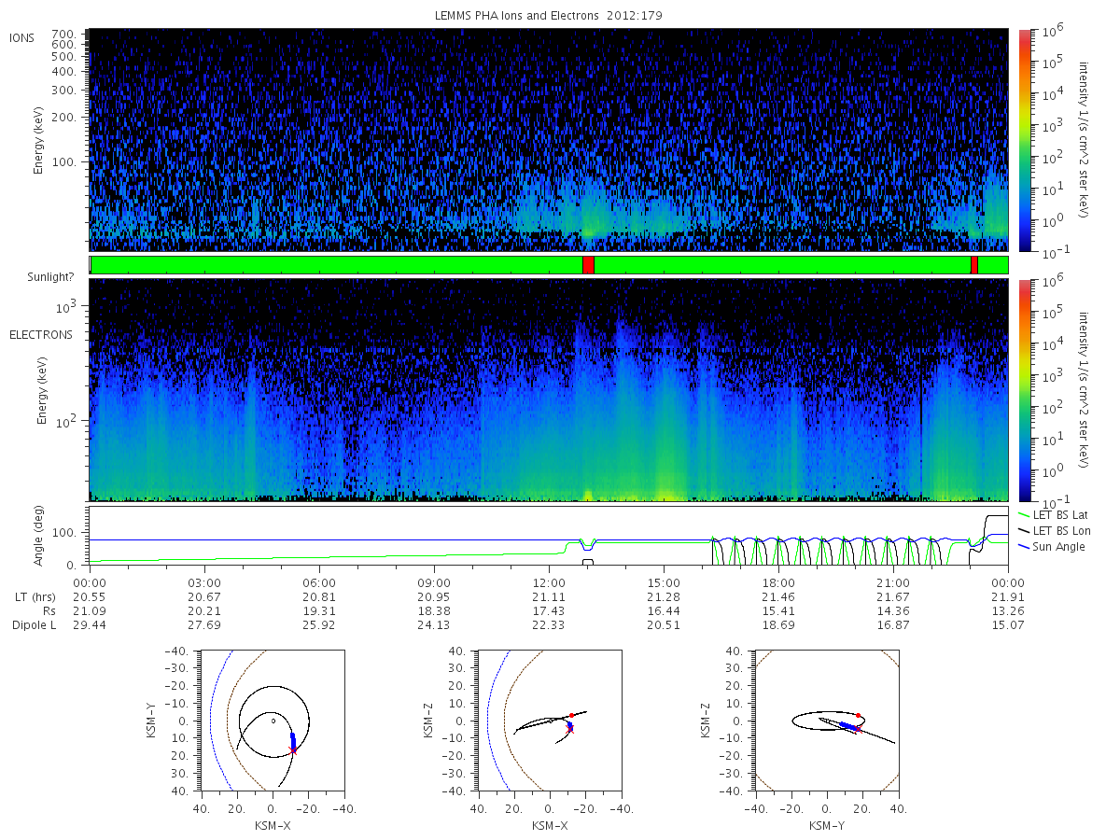
Task: Click the second red block in sunlight bar
Action: pyautogui.click(x=974, y=265)
